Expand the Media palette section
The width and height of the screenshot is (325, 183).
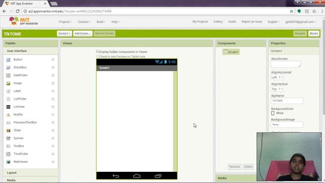pyautogui.click(x=30, y=180)
